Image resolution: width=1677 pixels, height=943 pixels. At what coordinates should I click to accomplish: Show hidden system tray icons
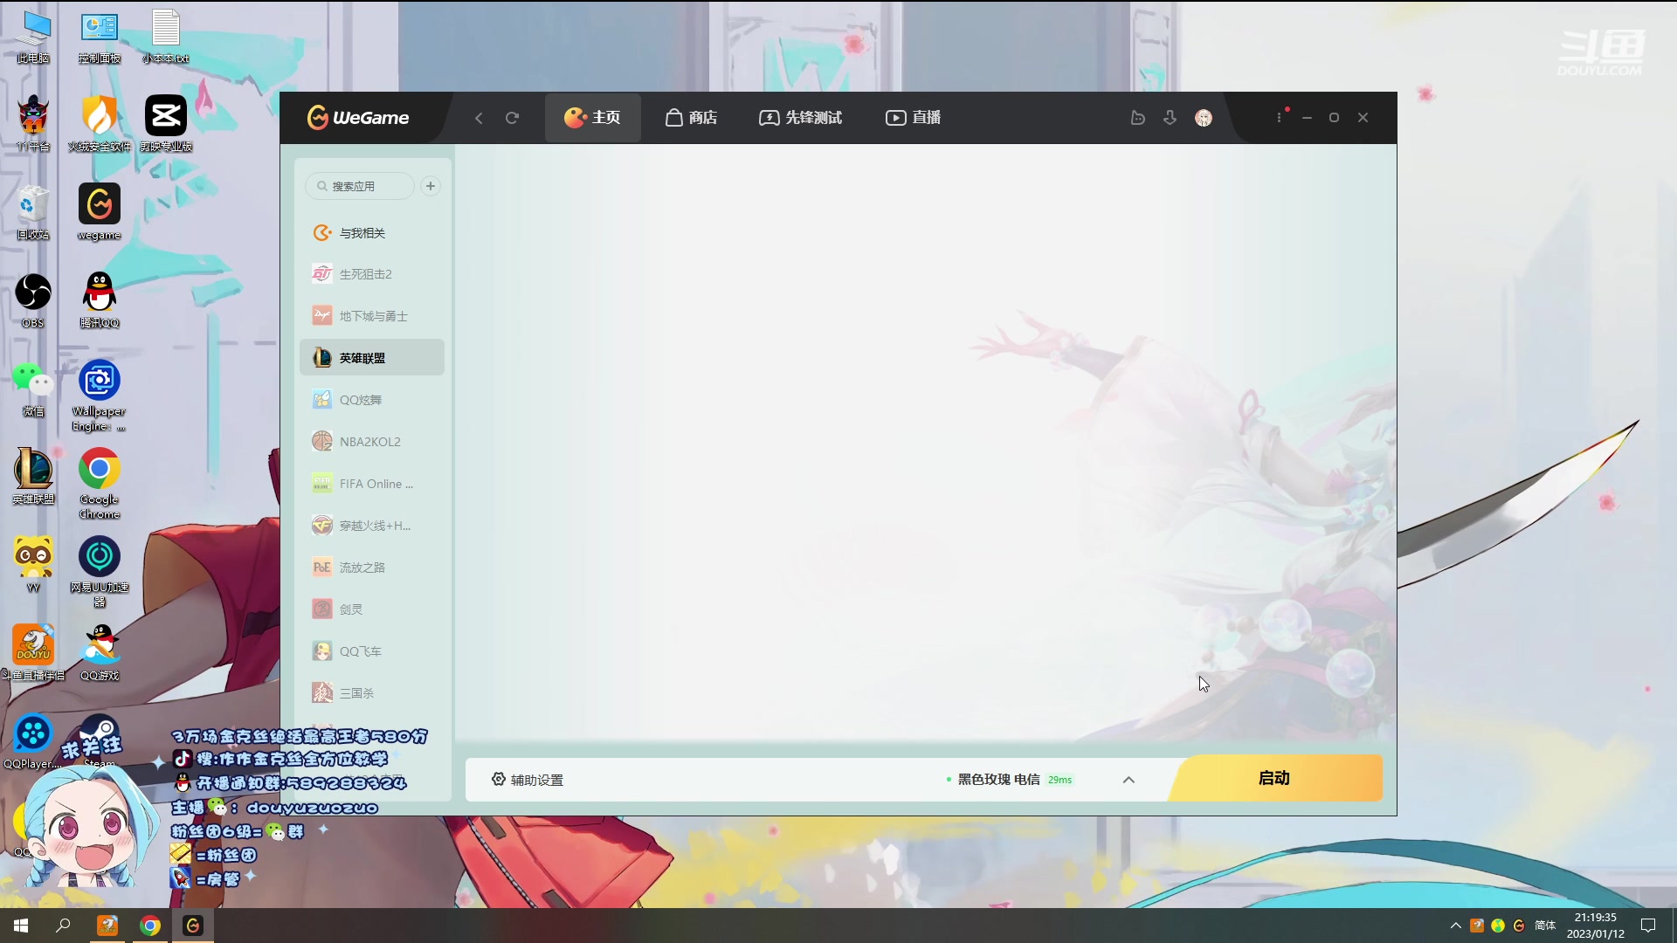point(1455,926)
